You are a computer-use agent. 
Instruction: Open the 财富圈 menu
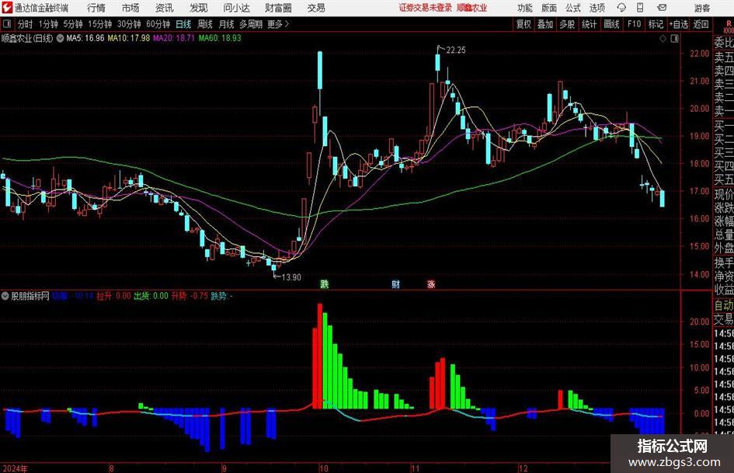point(278,8)
